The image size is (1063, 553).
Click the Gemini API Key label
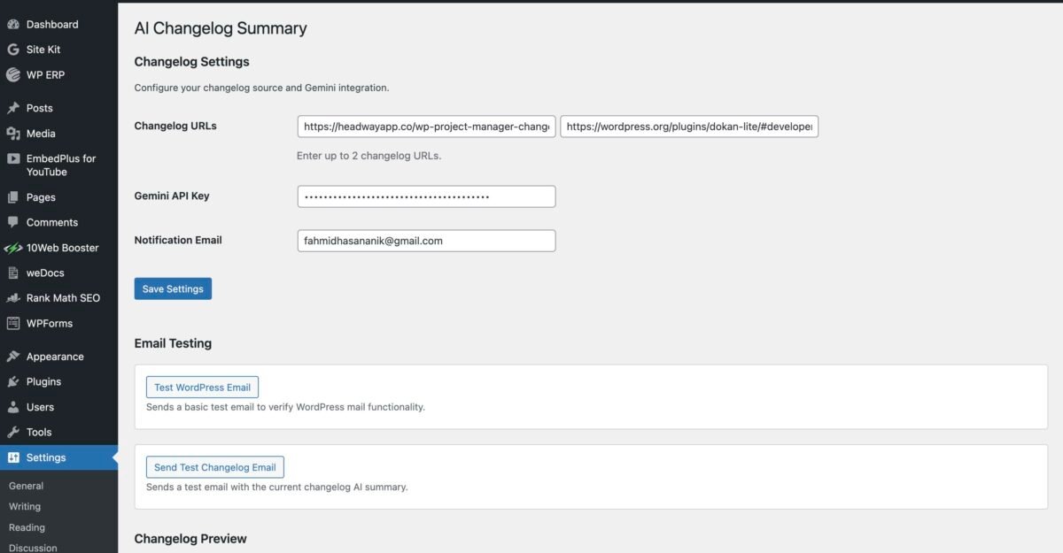(x=172, y=196)
